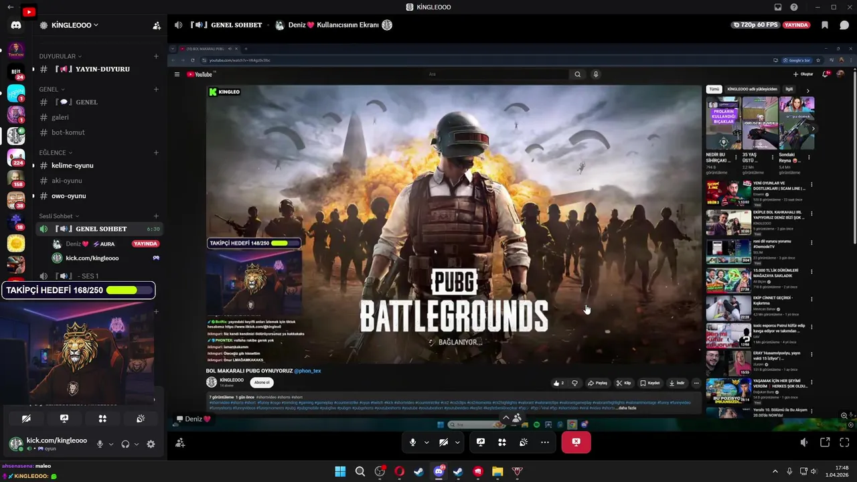Screen dimensions: 857x482
Task: Open Windows Start menu
Action: coord(340,471)
